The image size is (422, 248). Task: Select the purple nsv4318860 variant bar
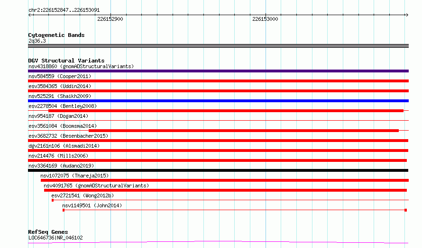click(218, 71)
